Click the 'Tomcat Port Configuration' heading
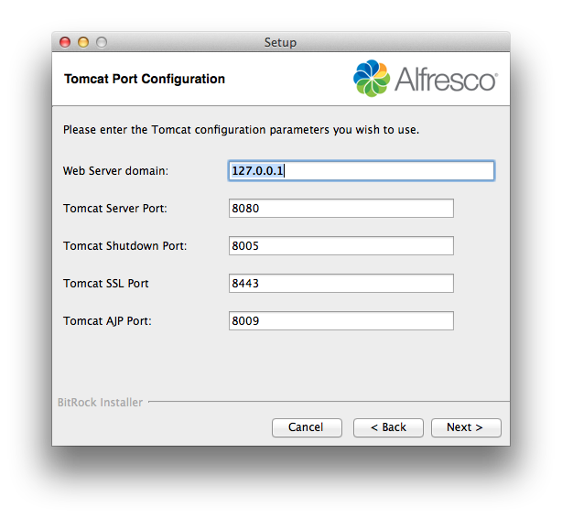The height and width of the screenshot is (518, 562). [145, 79]
